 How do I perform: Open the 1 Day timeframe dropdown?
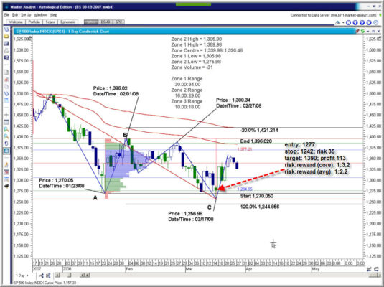click(22, 276)
